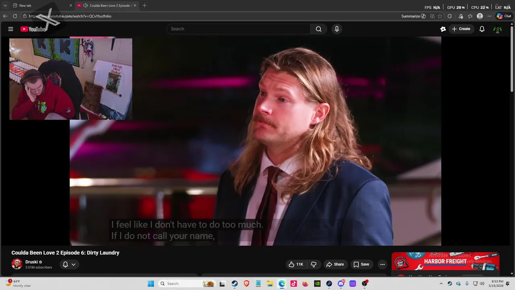Image resolution: width=515 pixels, height=290 pixels.
Task: Expand the tab actions dropdown chevron
Action: coord(5,5)
